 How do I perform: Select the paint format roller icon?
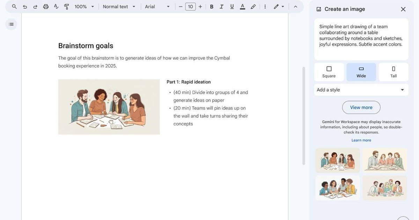(67, 7)
